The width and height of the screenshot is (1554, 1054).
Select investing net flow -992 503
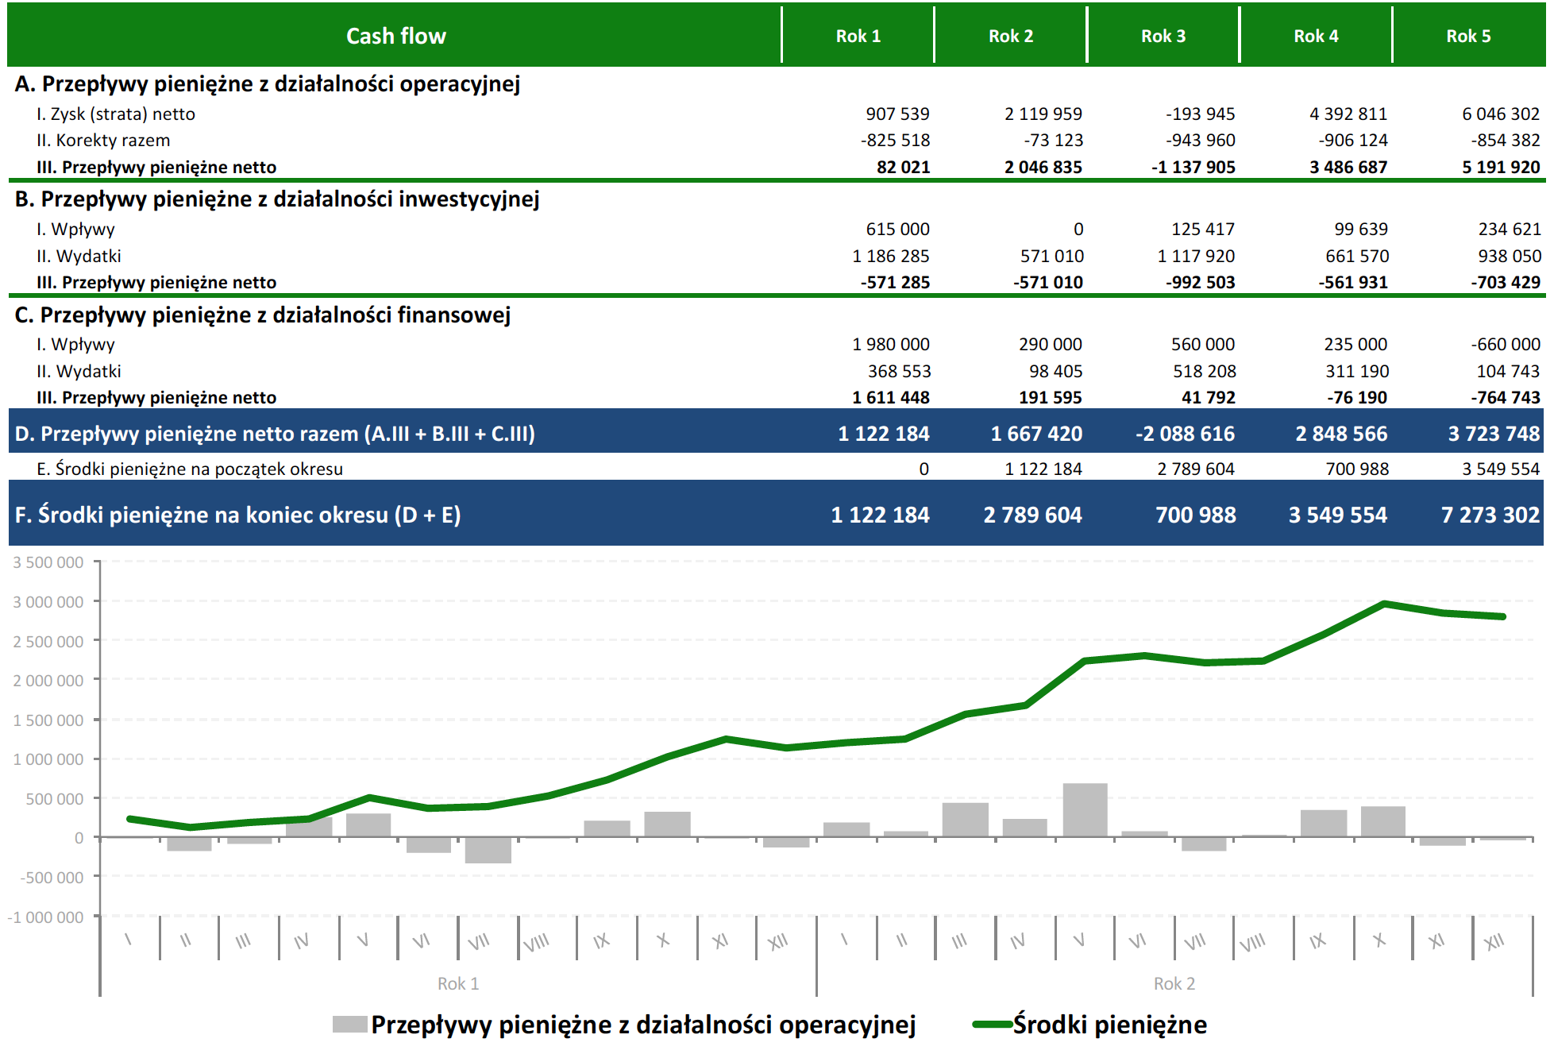(x=1200, y=283)
